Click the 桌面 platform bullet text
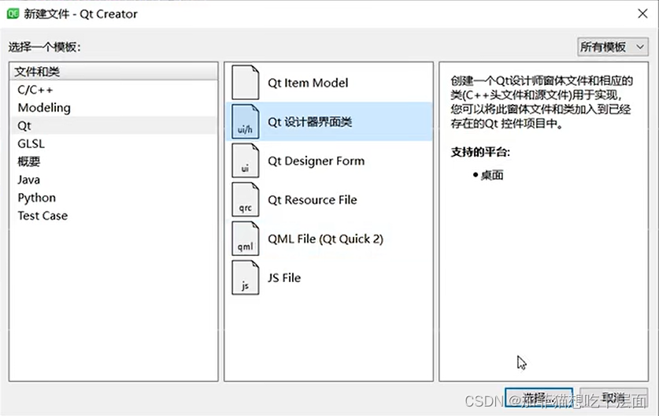The height and width of the screenshot is (416, 659). coord(492,175)
